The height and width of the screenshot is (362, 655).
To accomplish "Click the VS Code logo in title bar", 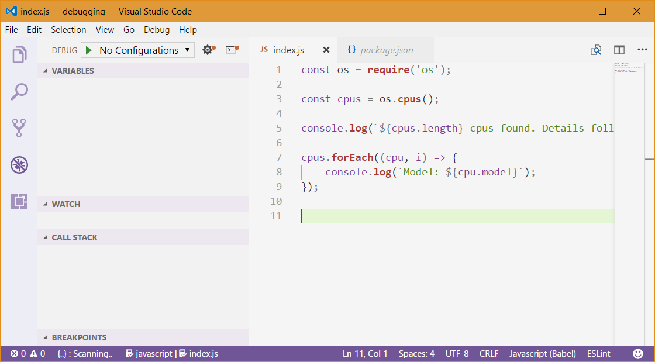I will [x=11, y=11].
